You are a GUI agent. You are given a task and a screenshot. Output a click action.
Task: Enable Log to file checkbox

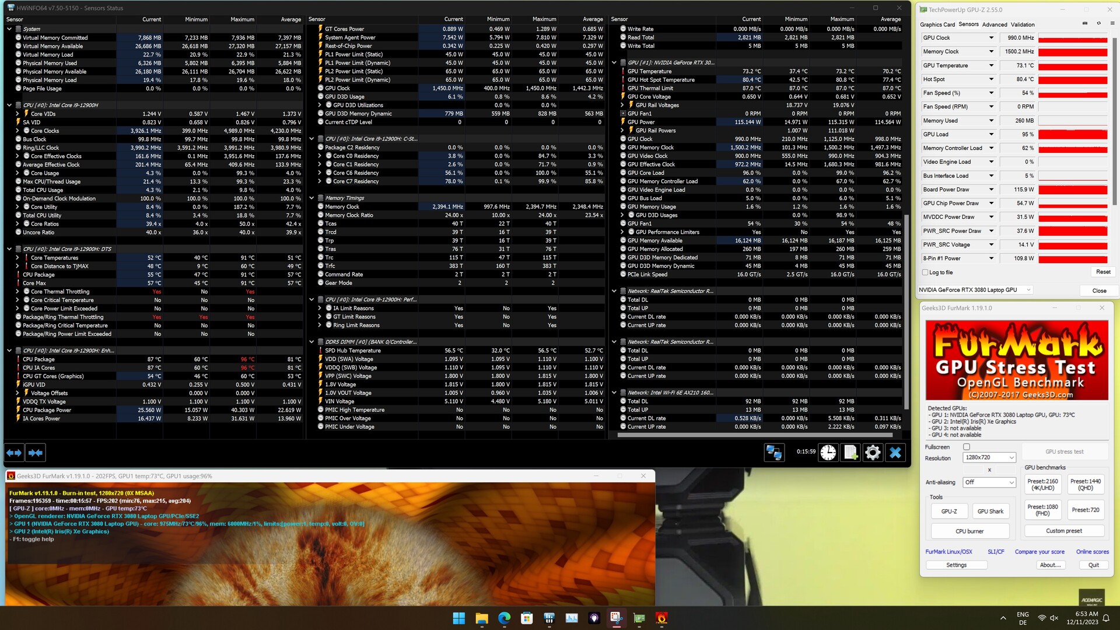[x=925, y=272]
